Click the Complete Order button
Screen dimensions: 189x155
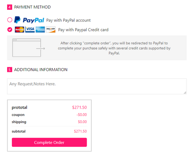point(49,142)
